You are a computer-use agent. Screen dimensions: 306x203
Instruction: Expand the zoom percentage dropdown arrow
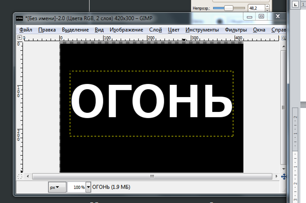coord(88,187)
